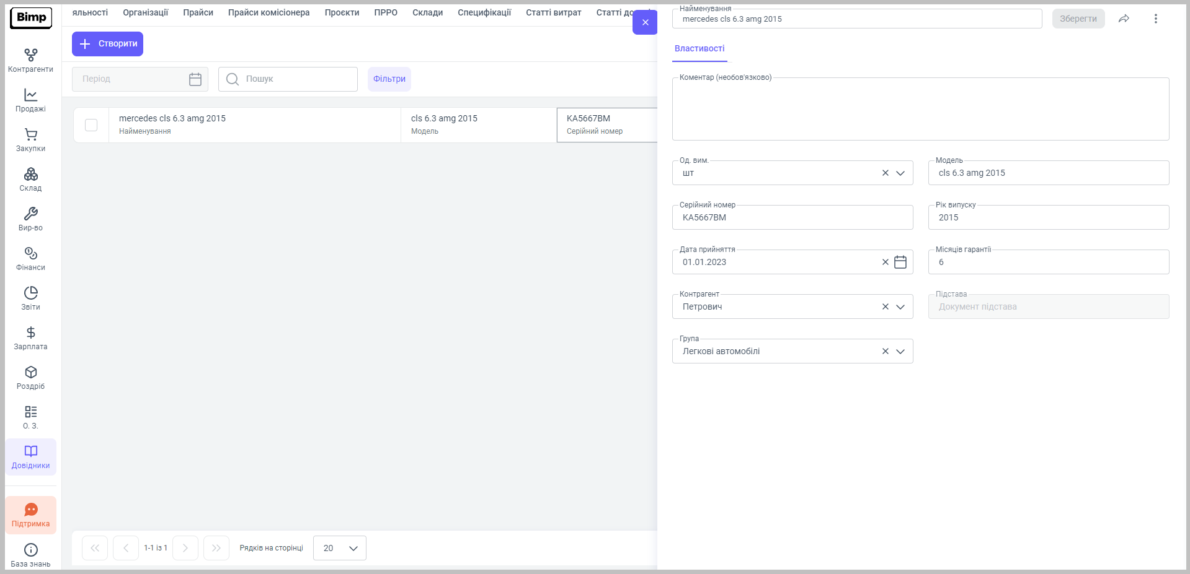Click the Підстава document field
Viewport: 1190px width, 574px height.
(x=1049, y=307)
